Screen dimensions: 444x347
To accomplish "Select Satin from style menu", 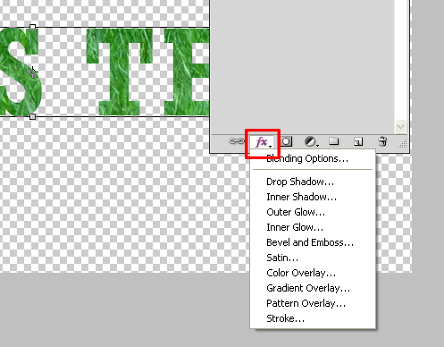I will click(x=282, y=258).
